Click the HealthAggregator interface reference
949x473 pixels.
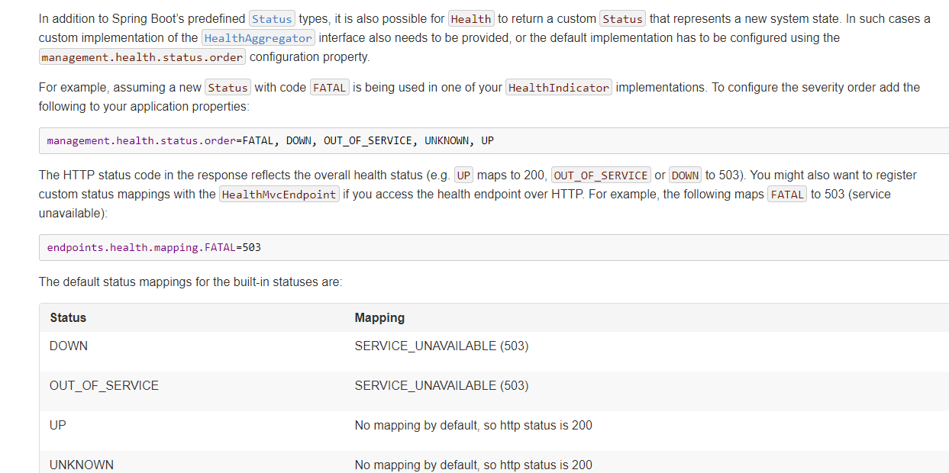[258, 37]
